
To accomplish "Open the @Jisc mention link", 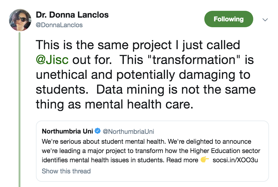I will pos(52,60).
